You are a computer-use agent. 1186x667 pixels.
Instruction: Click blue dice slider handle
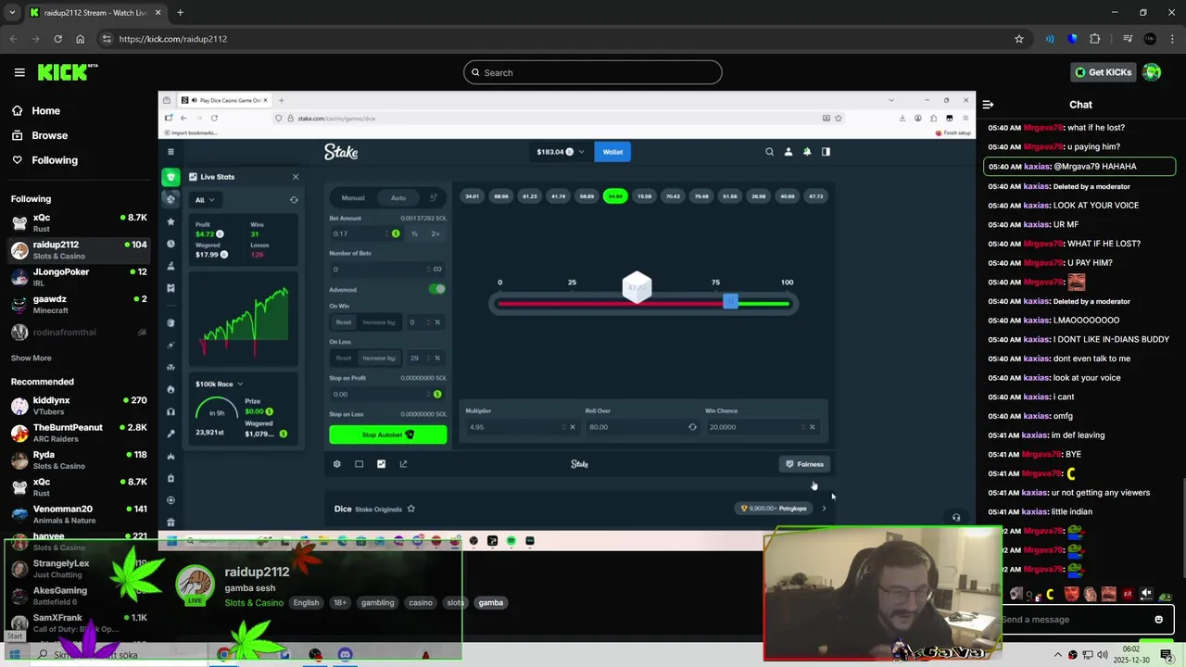coord(730,302)
